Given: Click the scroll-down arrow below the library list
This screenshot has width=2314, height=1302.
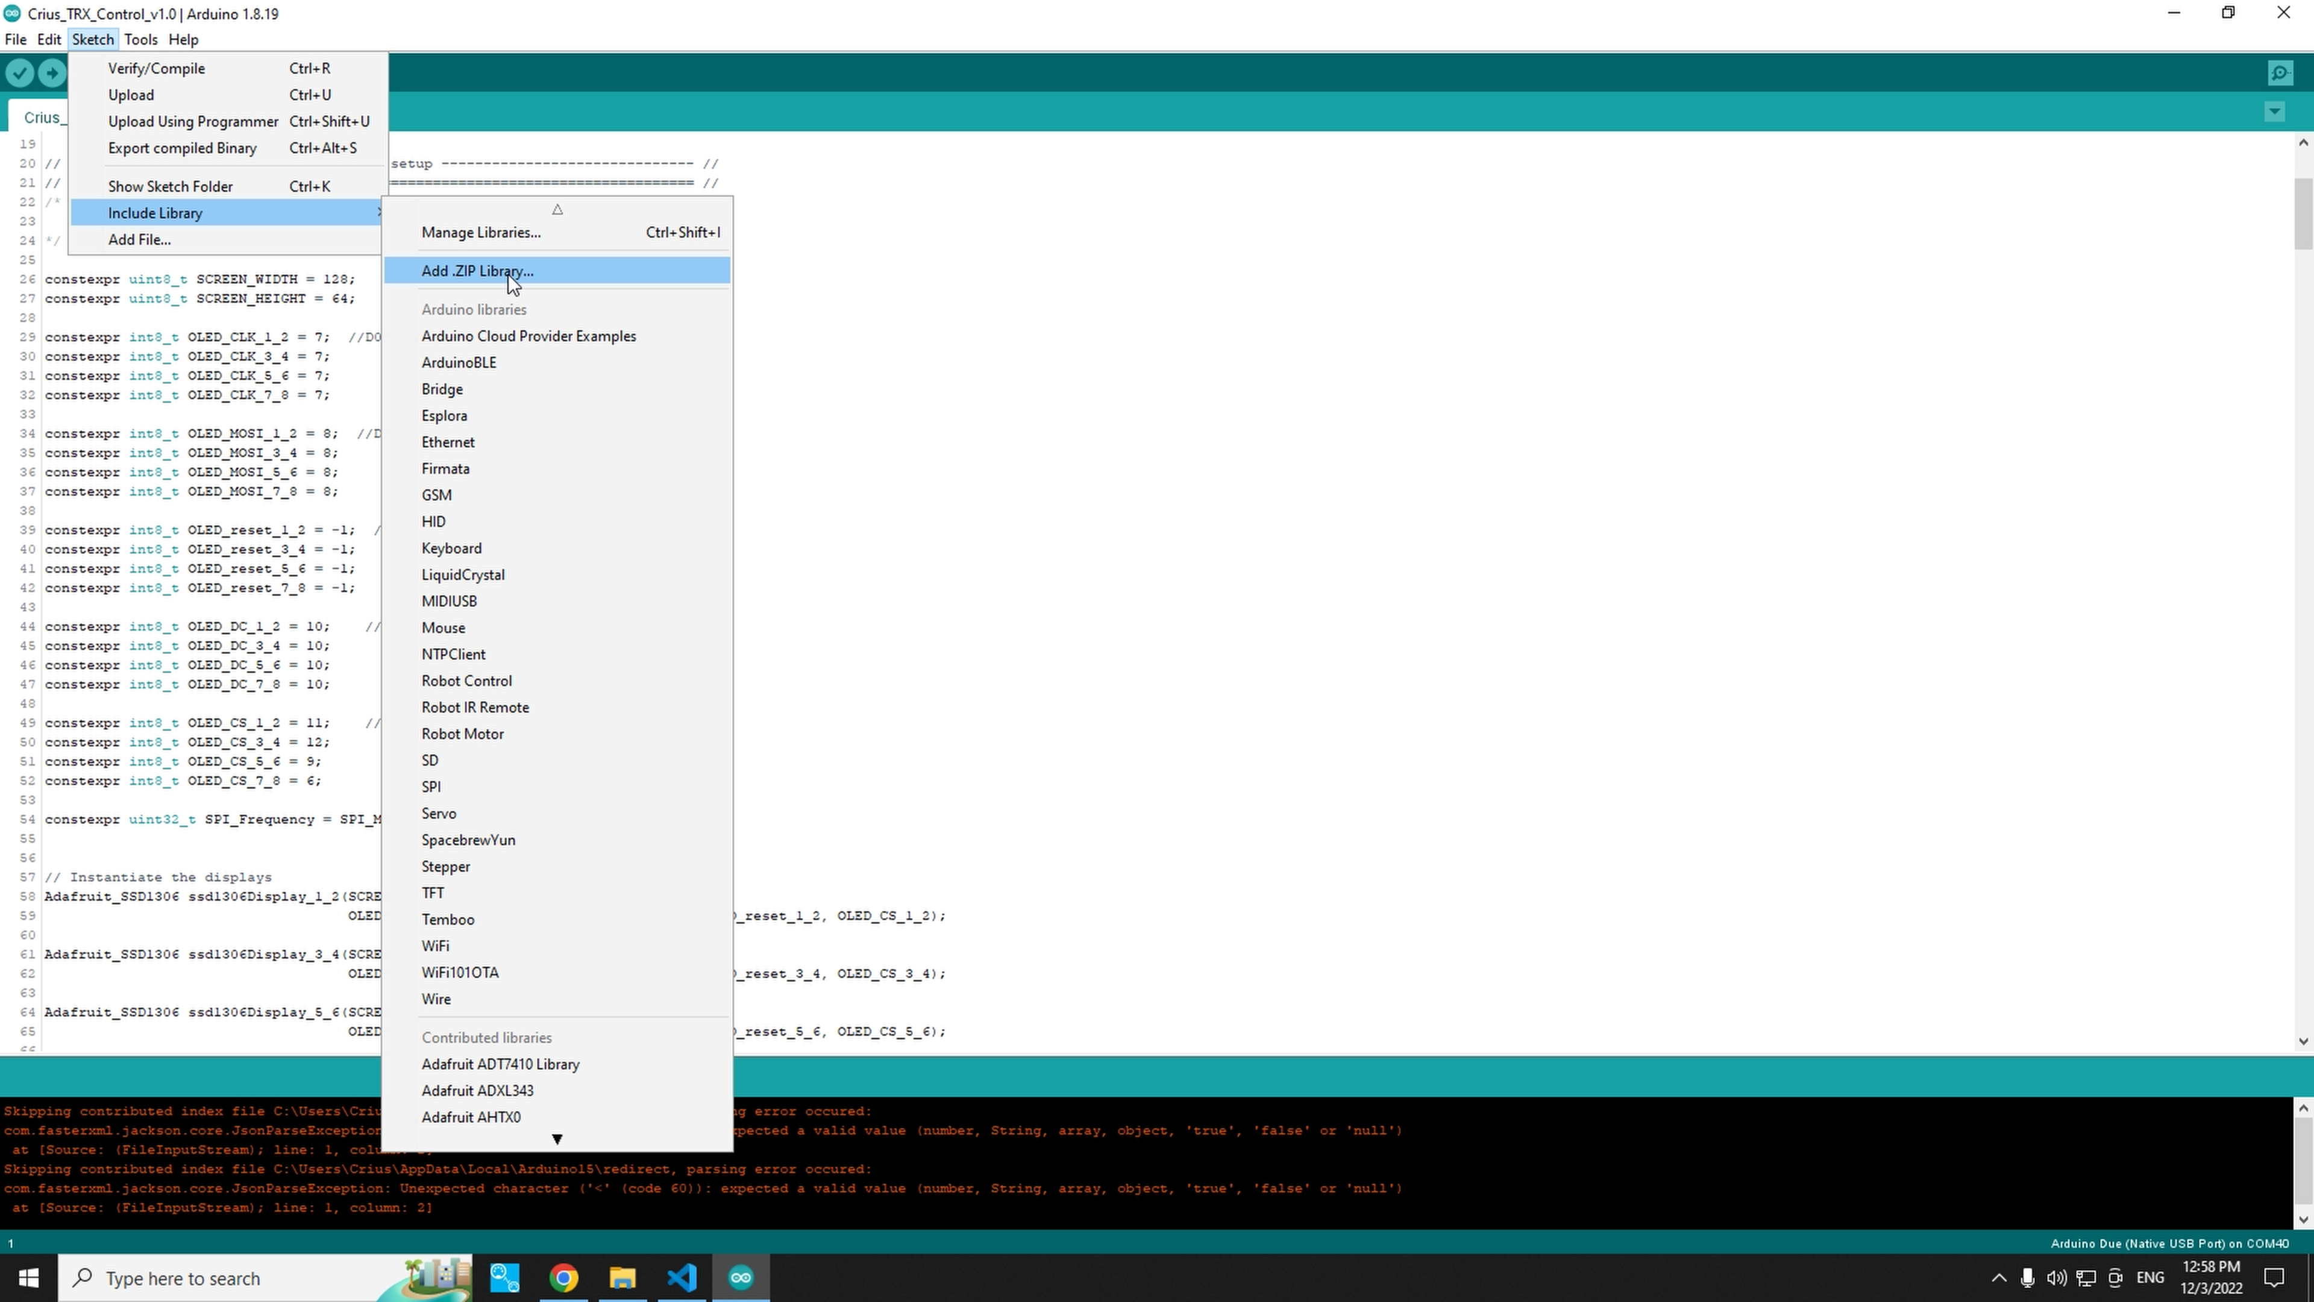Looking at the screenshot, I should (557, 1139).
